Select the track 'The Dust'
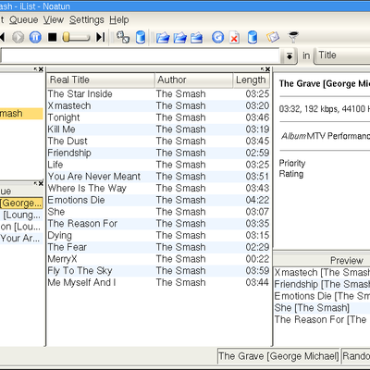Image resolution: width=370 pixels, height=370 pixels. click(158, 141)
